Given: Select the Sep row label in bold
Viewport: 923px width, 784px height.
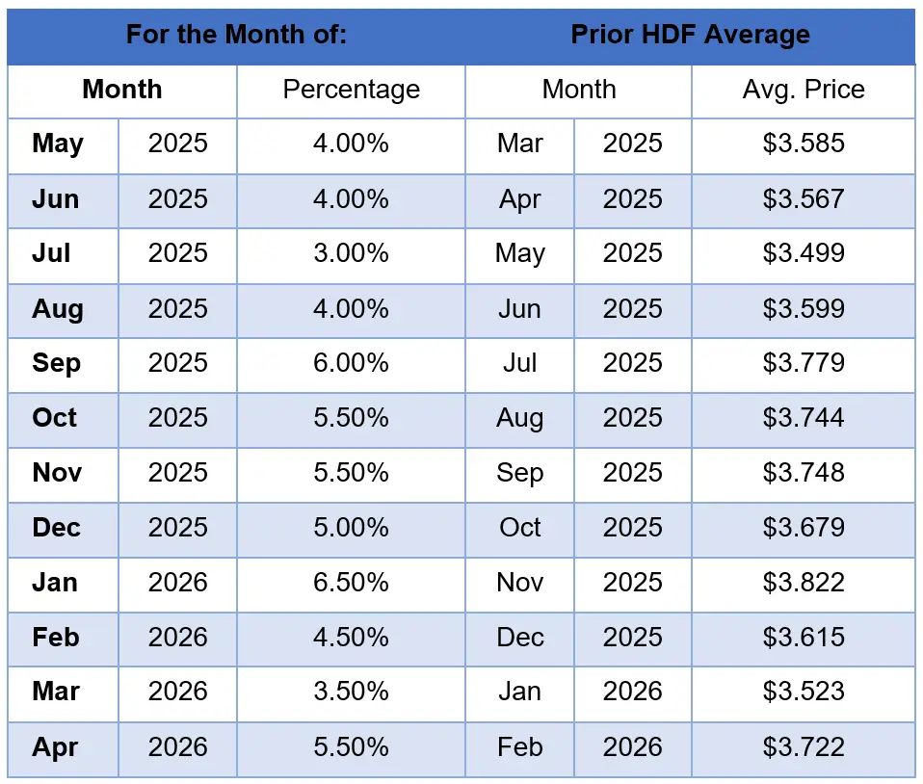Looking at the screenshot, I should (56, 363).
